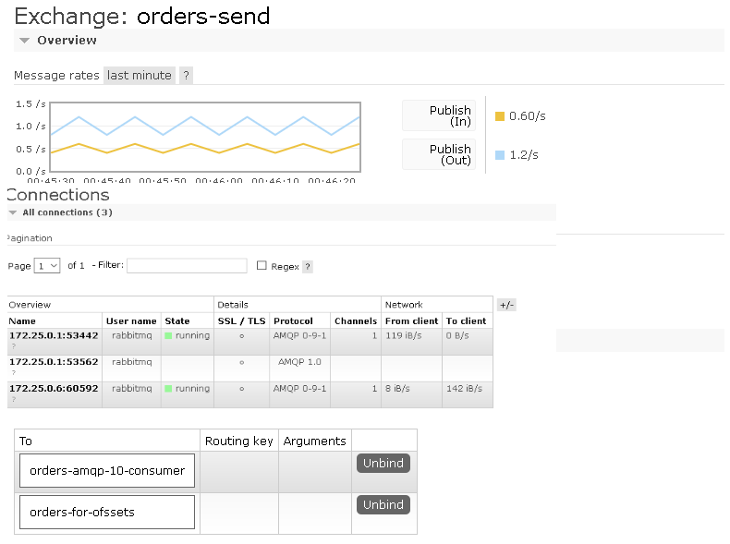Change the last minute rate range

[140, 76]
